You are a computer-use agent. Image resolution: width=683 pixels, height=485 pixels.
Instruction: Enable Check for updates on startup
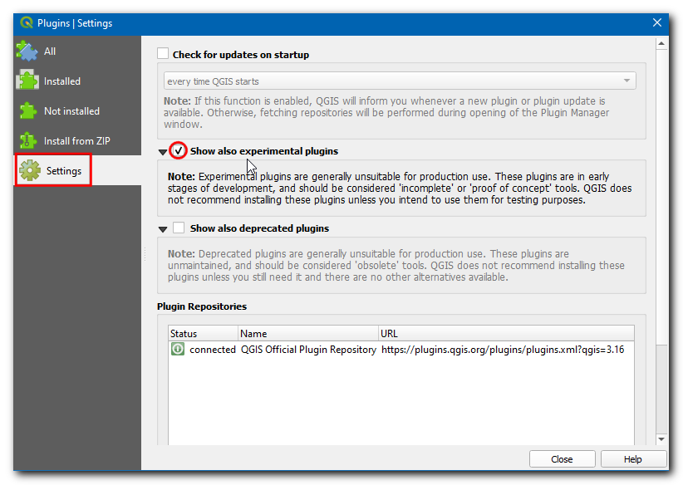pyautogui.click(x=163, y=55)
